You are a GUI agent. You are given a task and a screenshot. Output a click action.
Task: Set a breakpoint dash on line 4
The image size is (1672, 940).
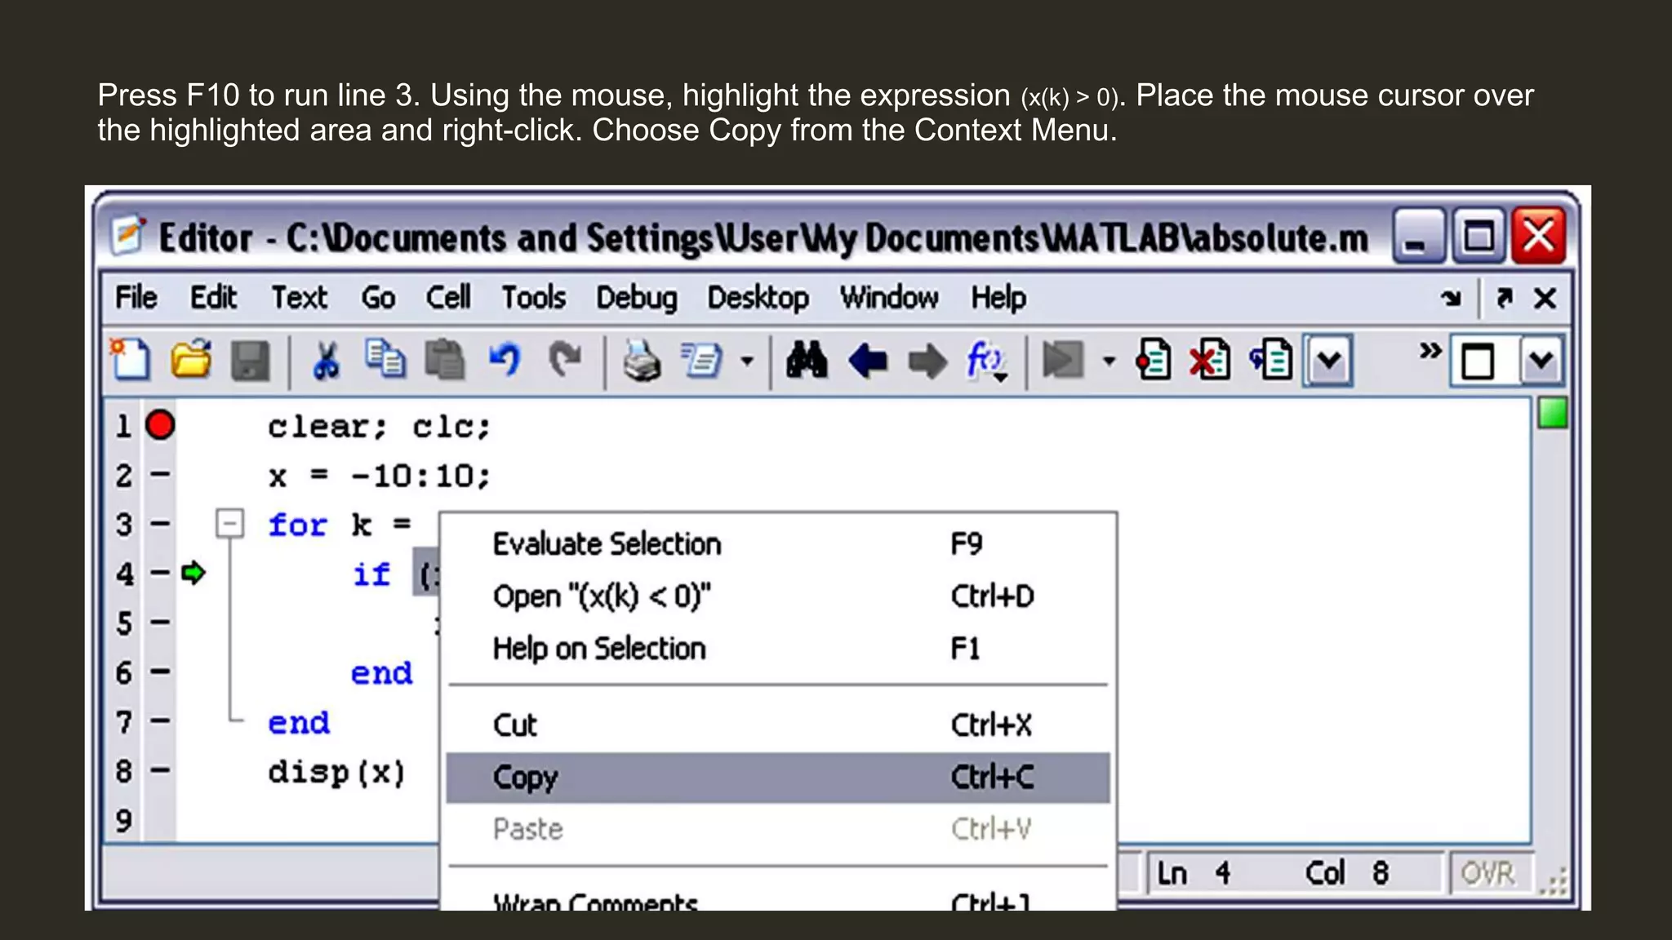160,573
